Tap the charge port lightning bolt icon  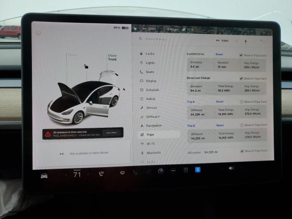pyautogui.click(x=124, y=89)
